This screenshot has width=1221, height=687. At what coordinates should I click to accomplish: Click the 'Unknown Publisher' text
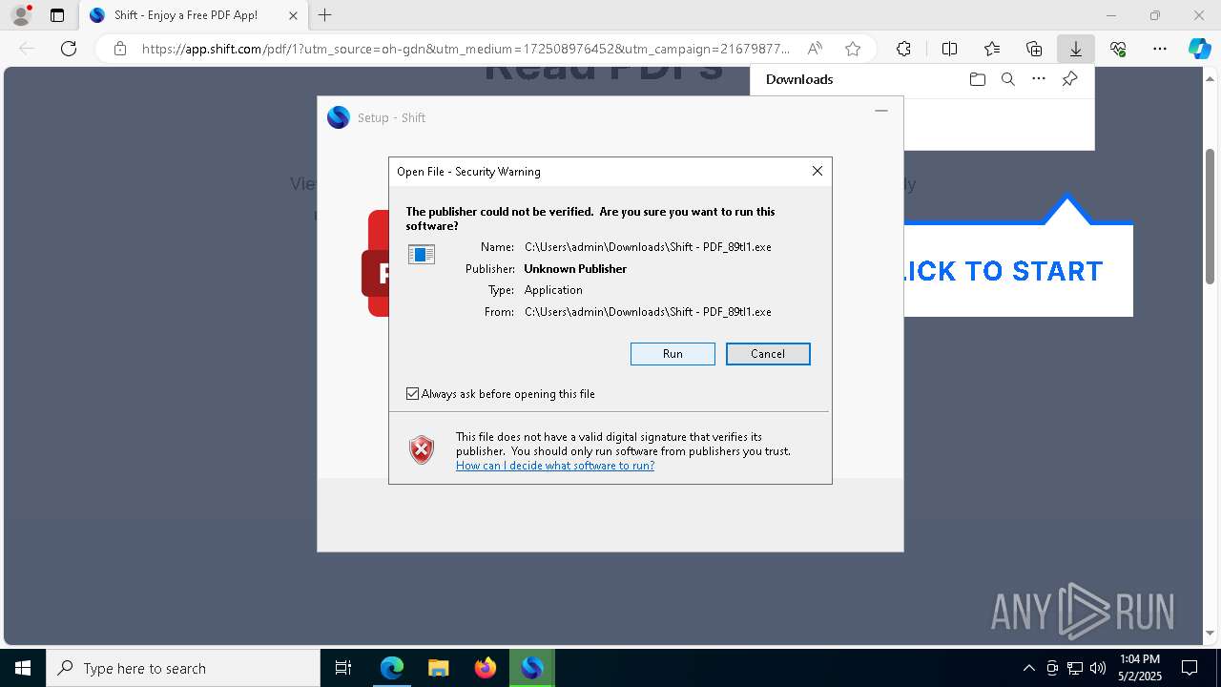click(x=575, y=269)
